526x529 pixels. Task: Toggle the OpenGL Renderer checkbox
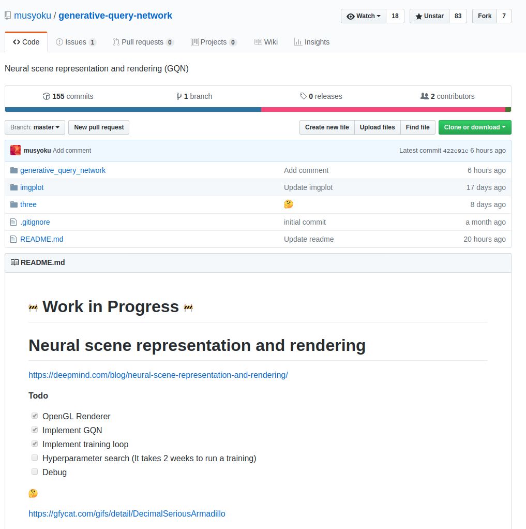point(35,416)
